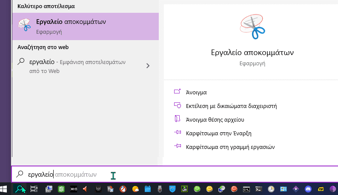Open the Windows Start button
This screenshot has height=195, width=338.
point(3,189)
